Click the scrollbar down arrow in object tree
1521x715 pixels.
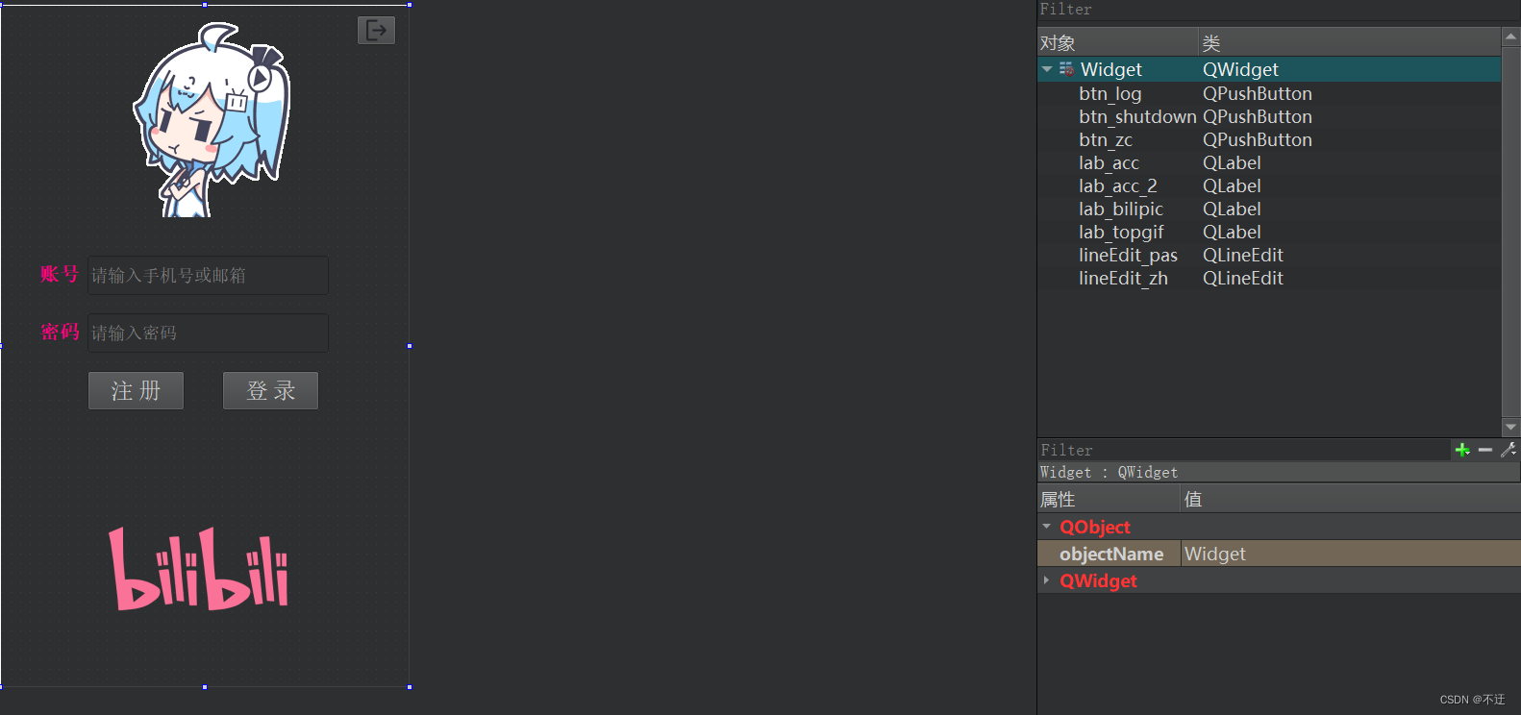[1511, 427]
